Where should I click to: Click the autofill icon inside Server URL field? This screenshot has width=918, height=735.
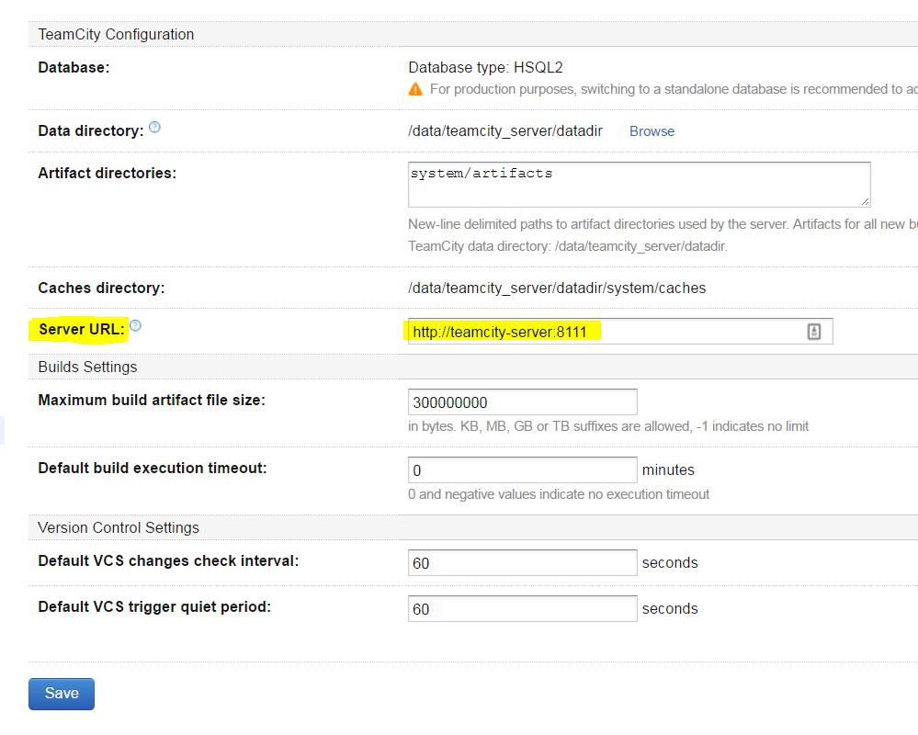pyautogui.click(x=813, y=332)
